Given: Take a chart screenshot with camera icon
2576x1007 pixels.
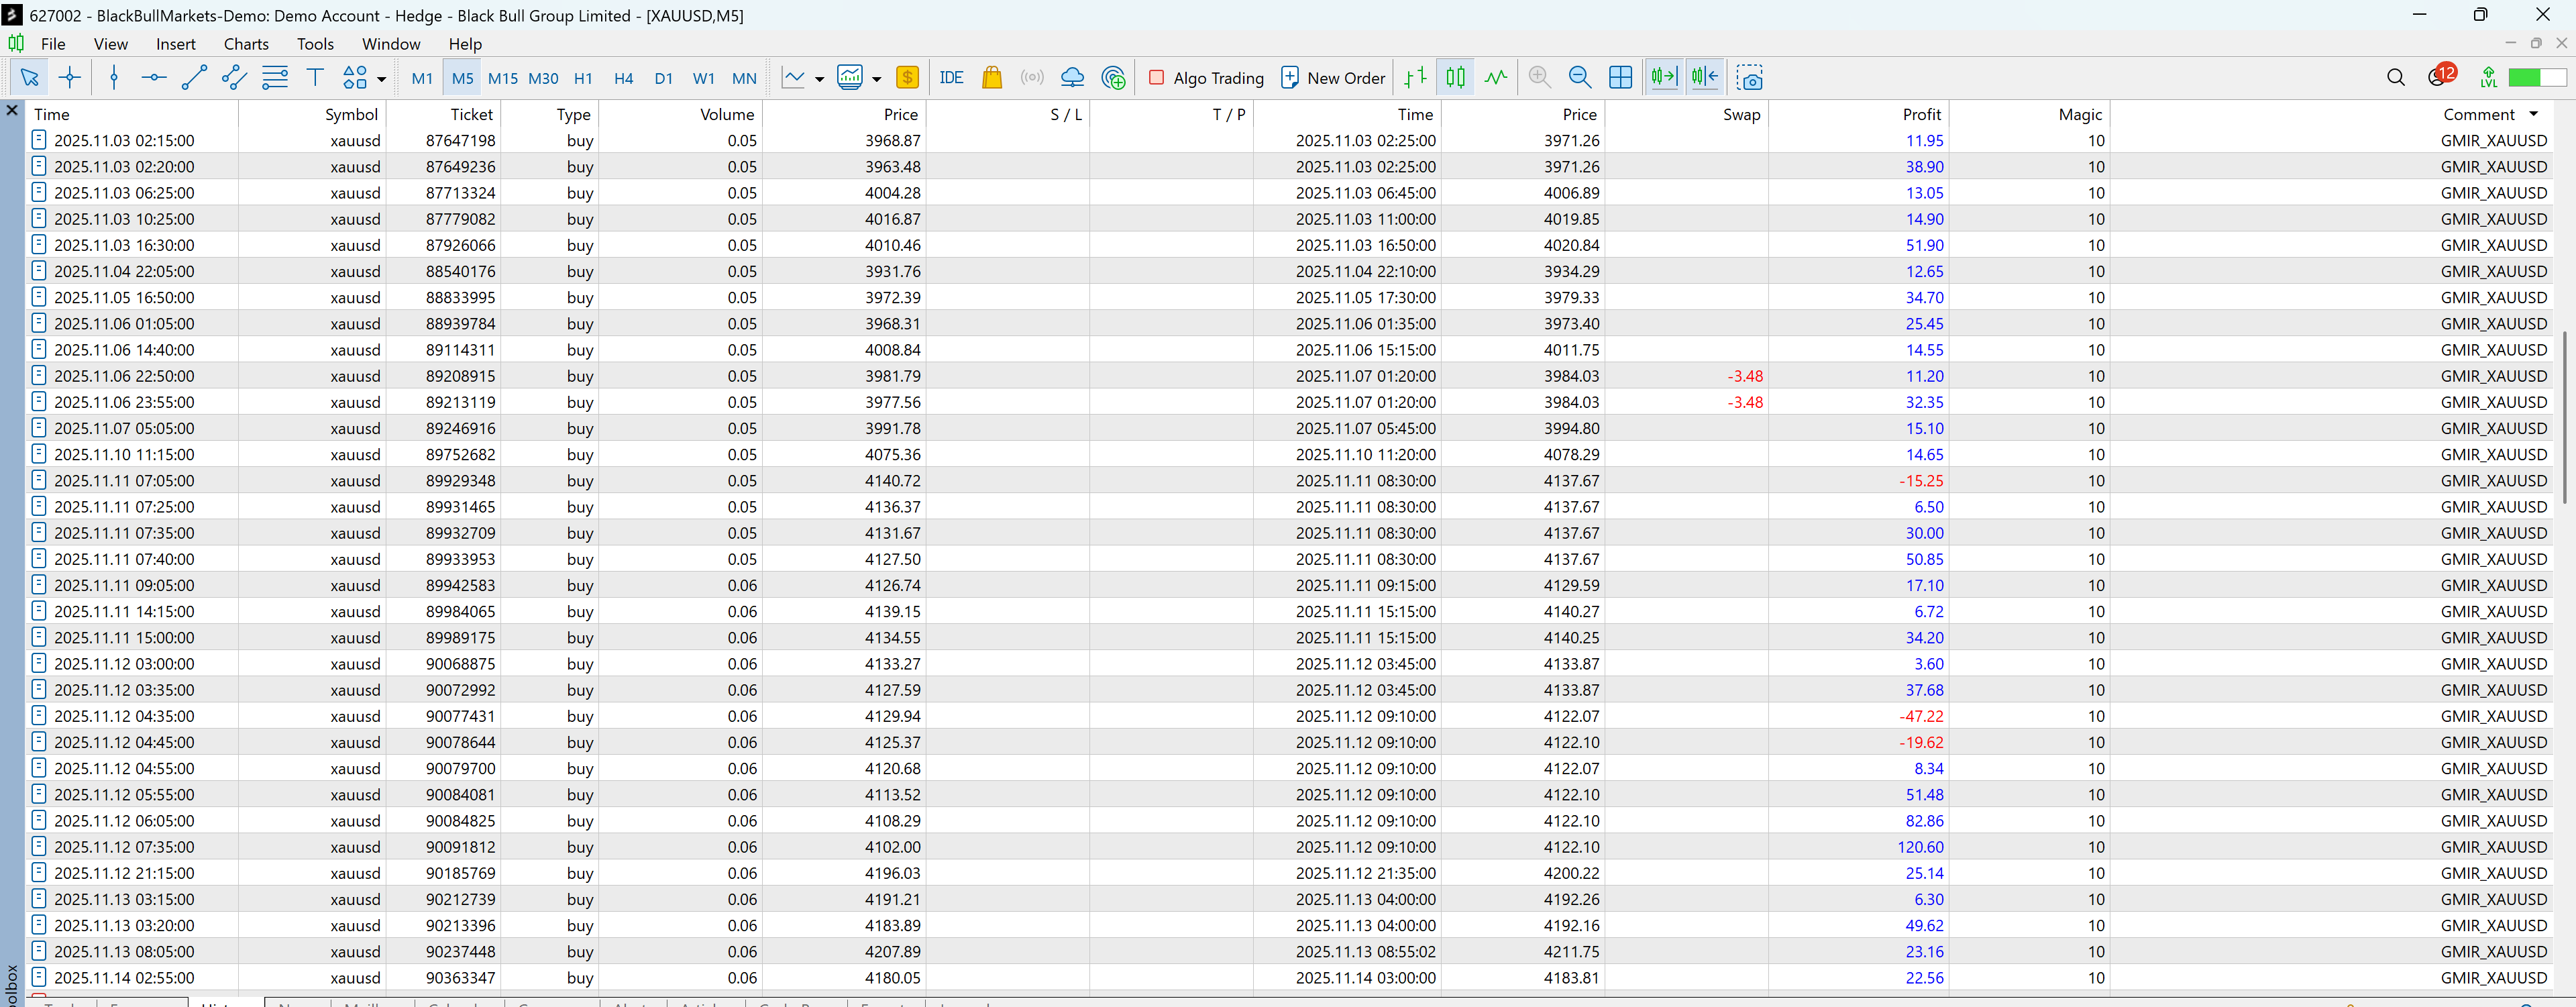Looking at the screenshot, I should (1749, 78).
